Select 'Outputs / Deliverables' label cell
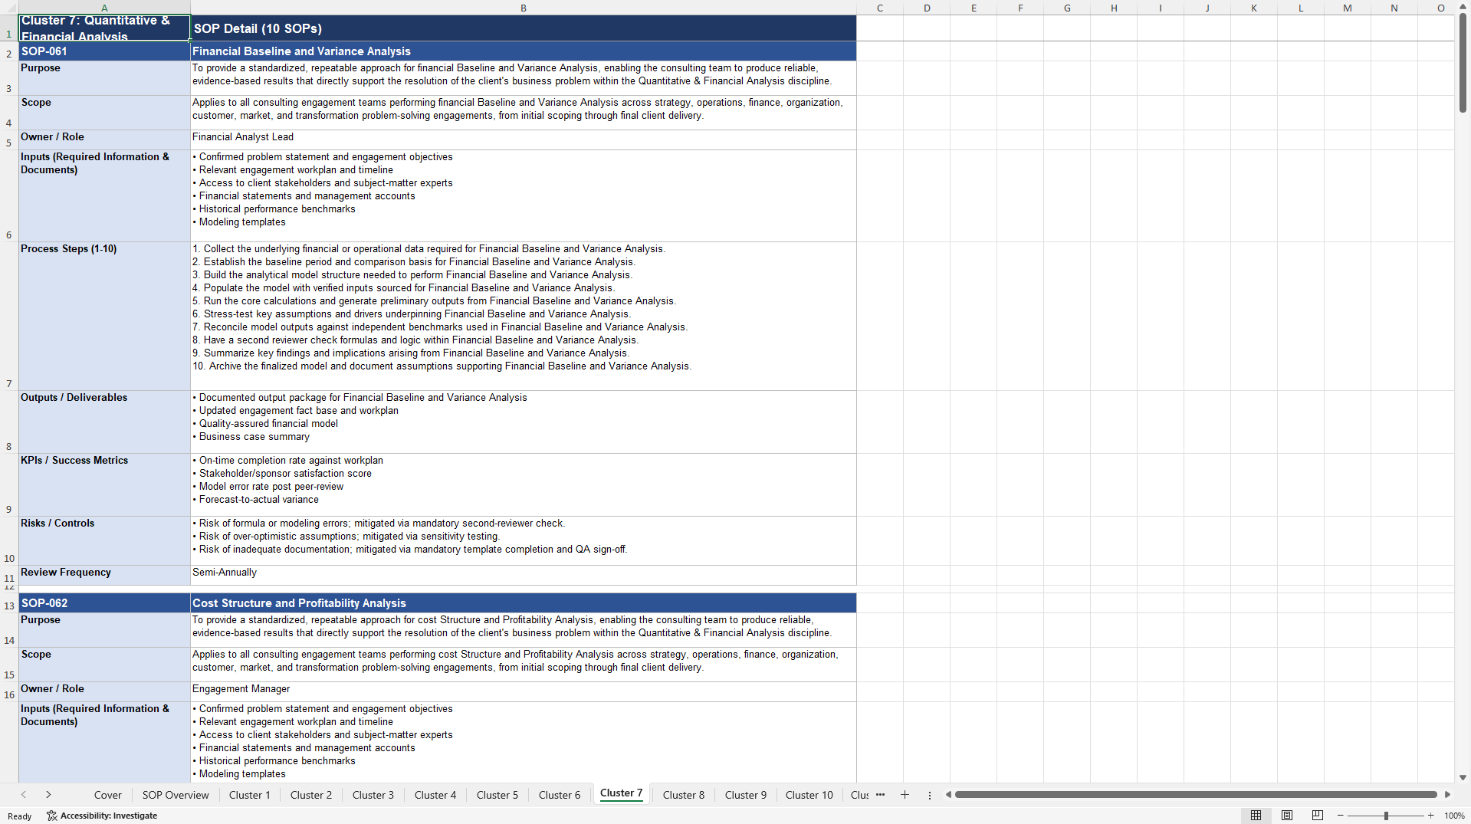Viewport: 1471px width, 824px height. click(x=104, y=422)
